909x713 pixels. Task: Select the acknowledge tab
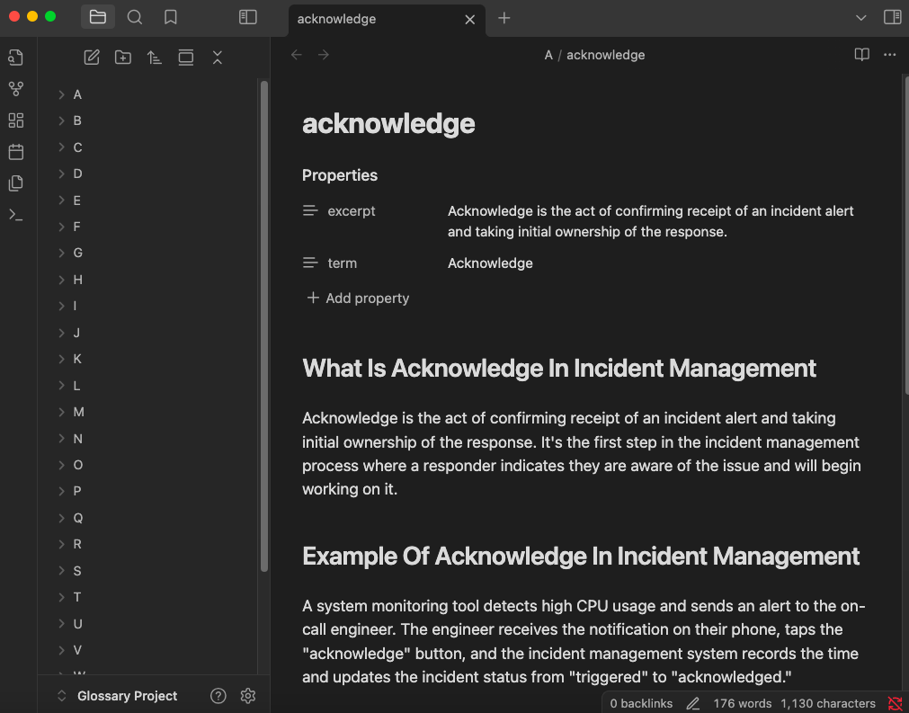(376, 19)
